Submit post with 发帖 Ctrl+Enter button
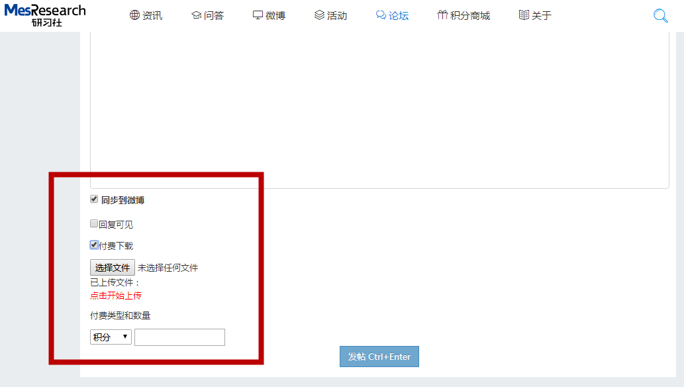Image resolution: width=684 pixels, height=387 pixels. 379,357
